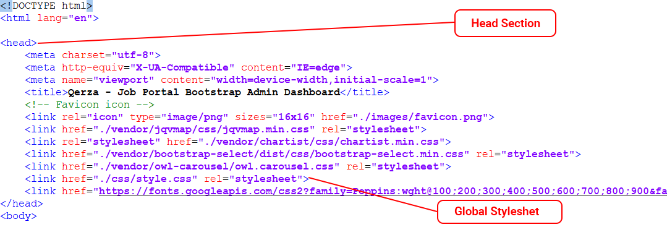Click the html lang="en" opening tag
This screenshot has width=667, height=227.
pos(50,19)
